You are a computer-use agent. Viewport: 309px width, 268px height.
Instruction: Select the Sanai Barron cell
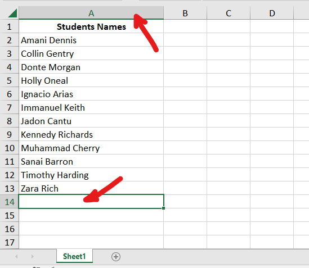[91, 161]
